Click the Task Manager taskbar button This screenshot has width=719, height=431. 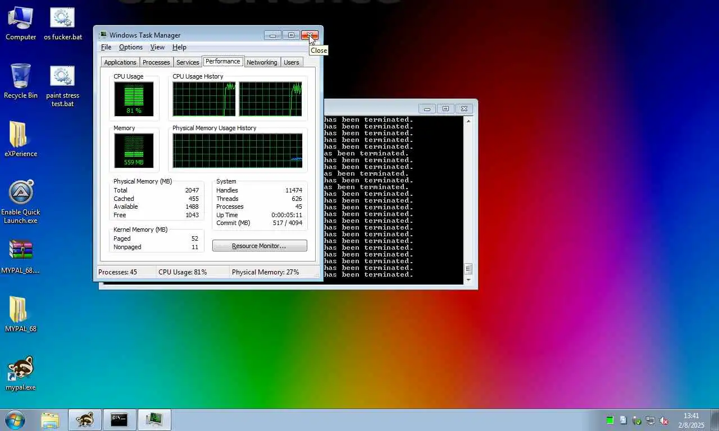pyautogui.click(x=154, y=420)
